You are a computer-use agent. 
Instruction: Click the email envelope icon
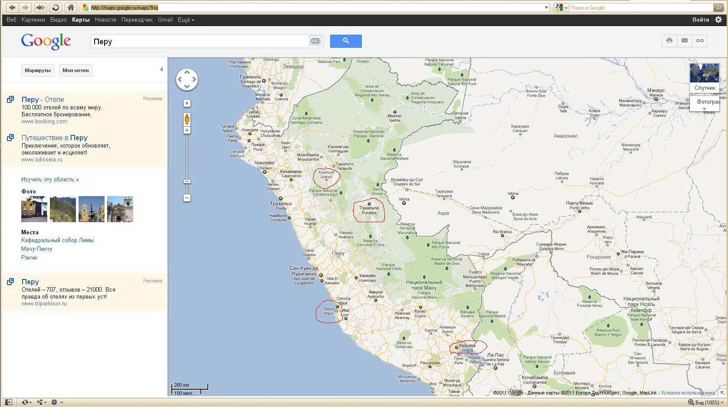(x=685, y=41)
